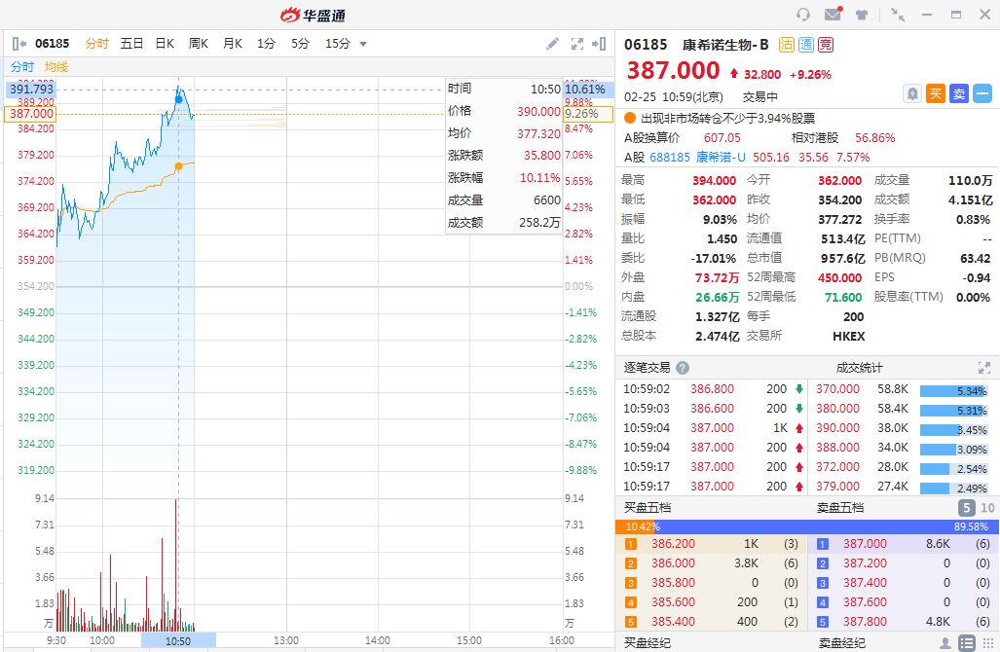This screenshot has width=1000, height=652.
Task: Collapse the left side panel
Action: [x=19, y=44]
